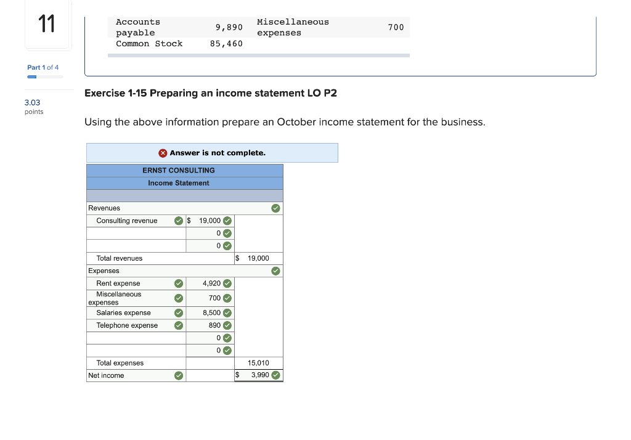Click the green check in the Expenses row
The height and width of the screenshot is (440, 631).
click(x=275, y=271)
